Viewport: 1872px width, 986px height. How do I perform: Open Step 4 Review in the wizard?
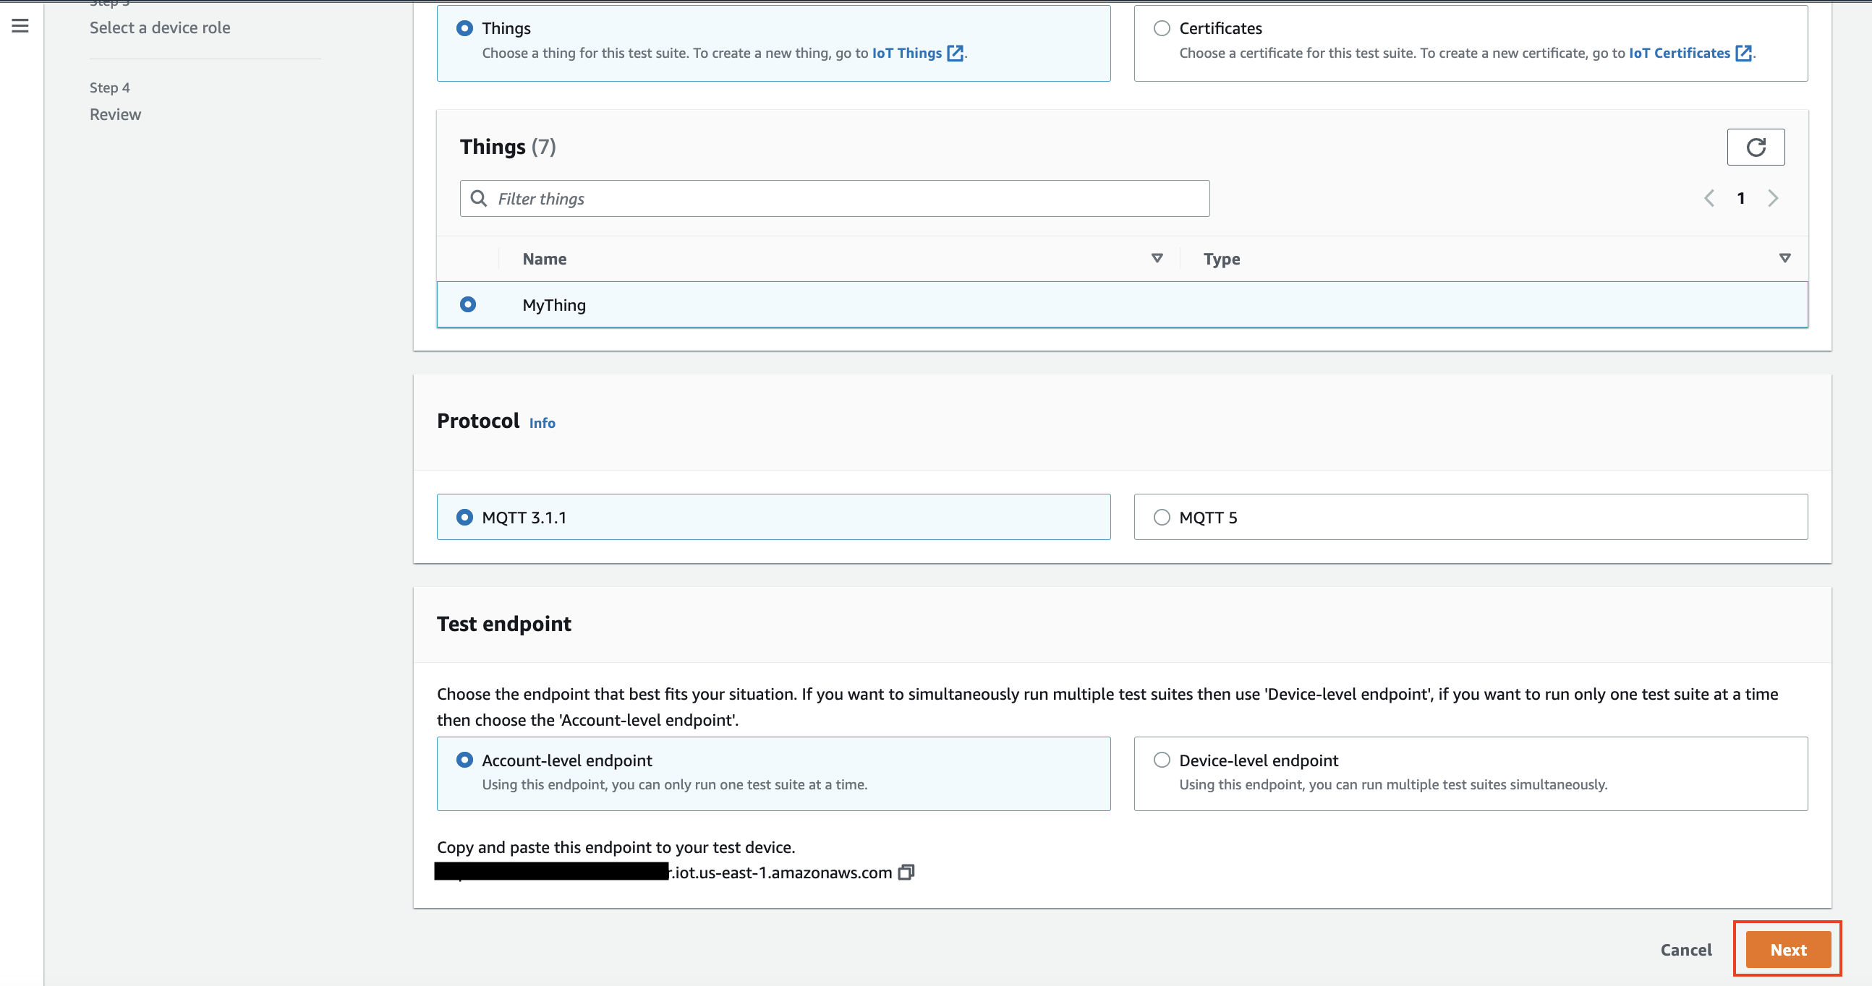[x=115, y=114]
